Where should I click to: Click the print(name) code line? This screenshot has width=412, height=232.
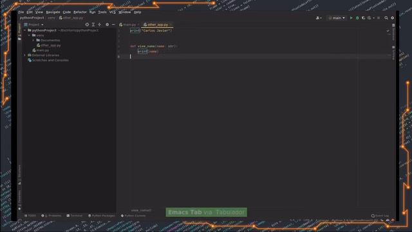148,52
